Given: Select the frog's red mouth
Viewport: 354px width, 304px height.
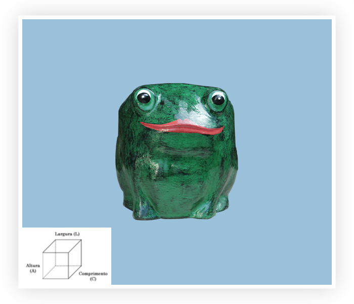Looking at the screenshot, I should [x=182, y=127].
